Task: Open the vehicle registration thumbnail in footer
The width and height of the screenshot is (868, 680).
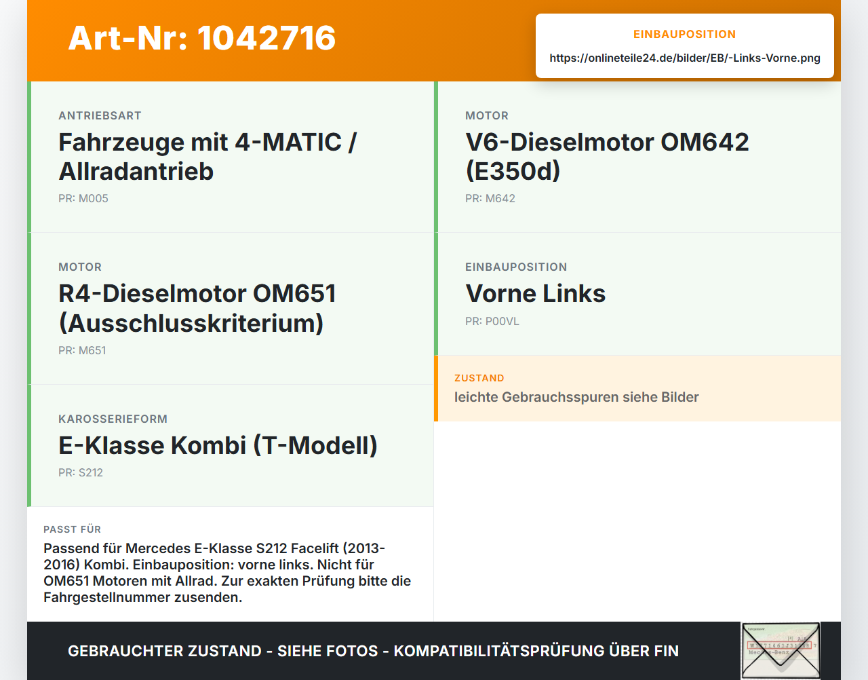Action: [x=781, y=650]
